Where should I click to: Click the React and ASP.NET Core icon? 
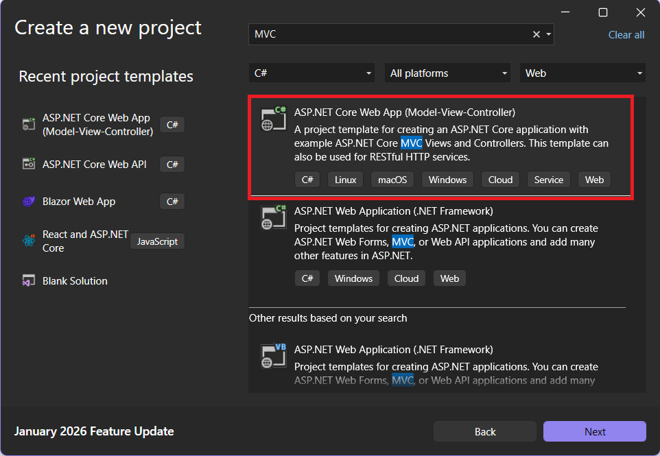point(29,241)
